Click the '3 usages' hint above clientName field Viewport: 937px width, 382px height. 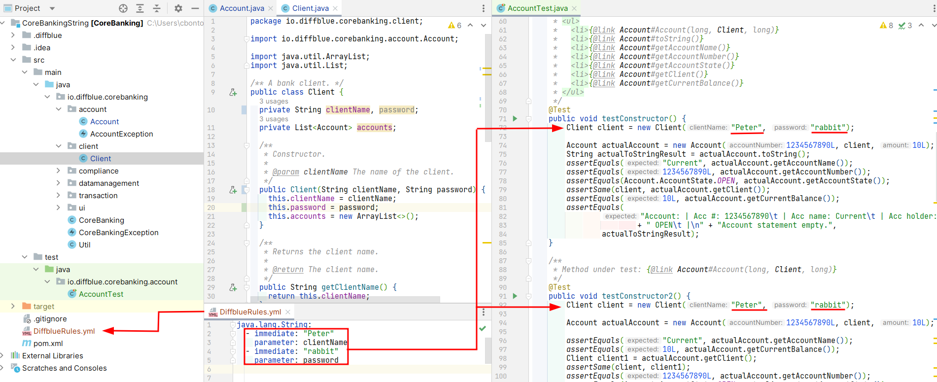click(274, 101)
